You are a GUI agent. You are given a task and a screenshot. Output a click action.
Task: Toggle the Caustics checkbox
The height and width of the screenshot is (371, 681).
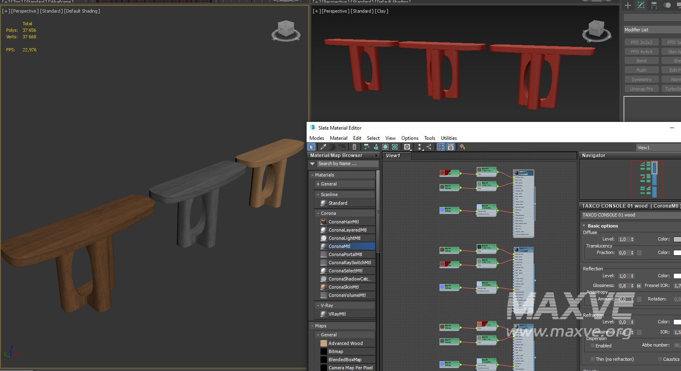click(x=660, y=359)
